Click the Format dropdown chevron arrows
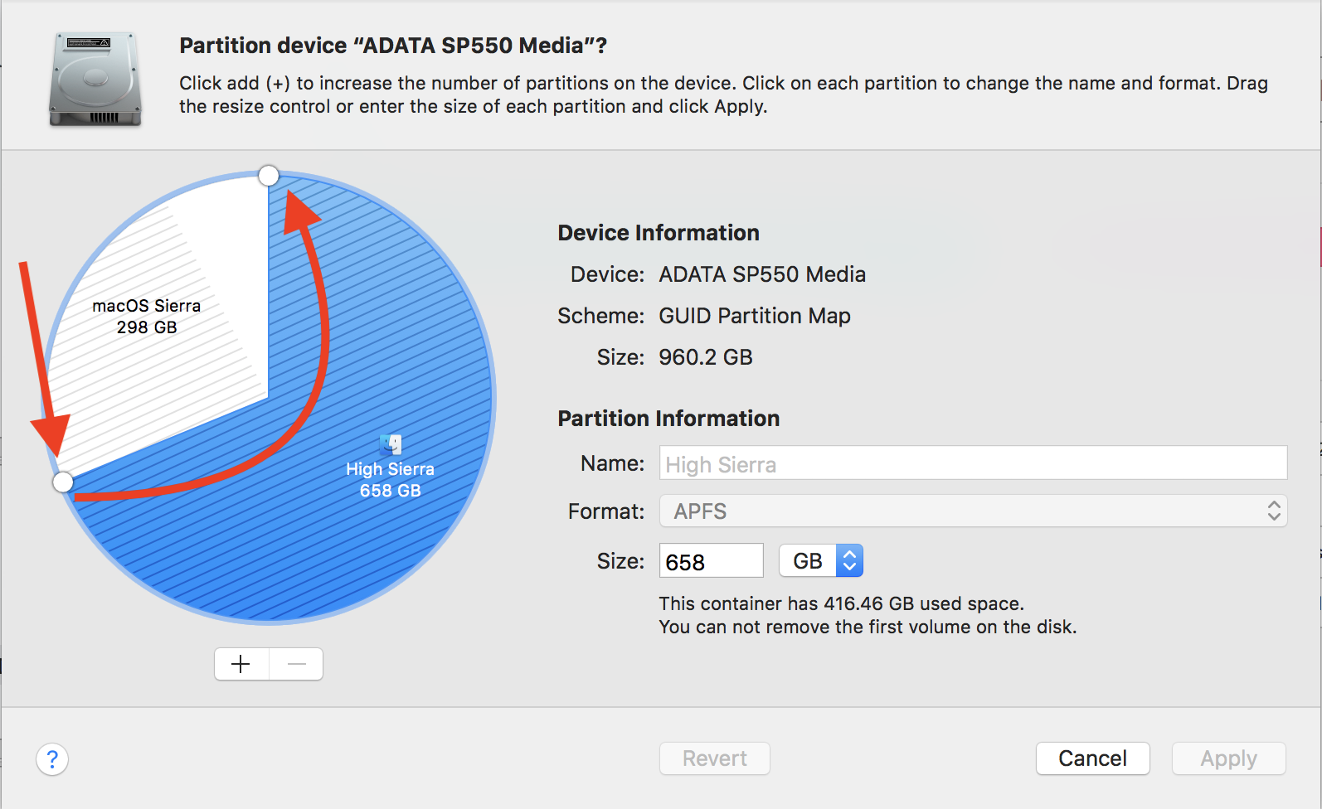 1274,511
